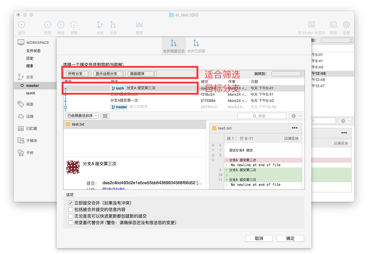This screenshot has width=368, height=255.
Task: Click the Pull (拉取) toolbar icon
Action: coord(48,25)
